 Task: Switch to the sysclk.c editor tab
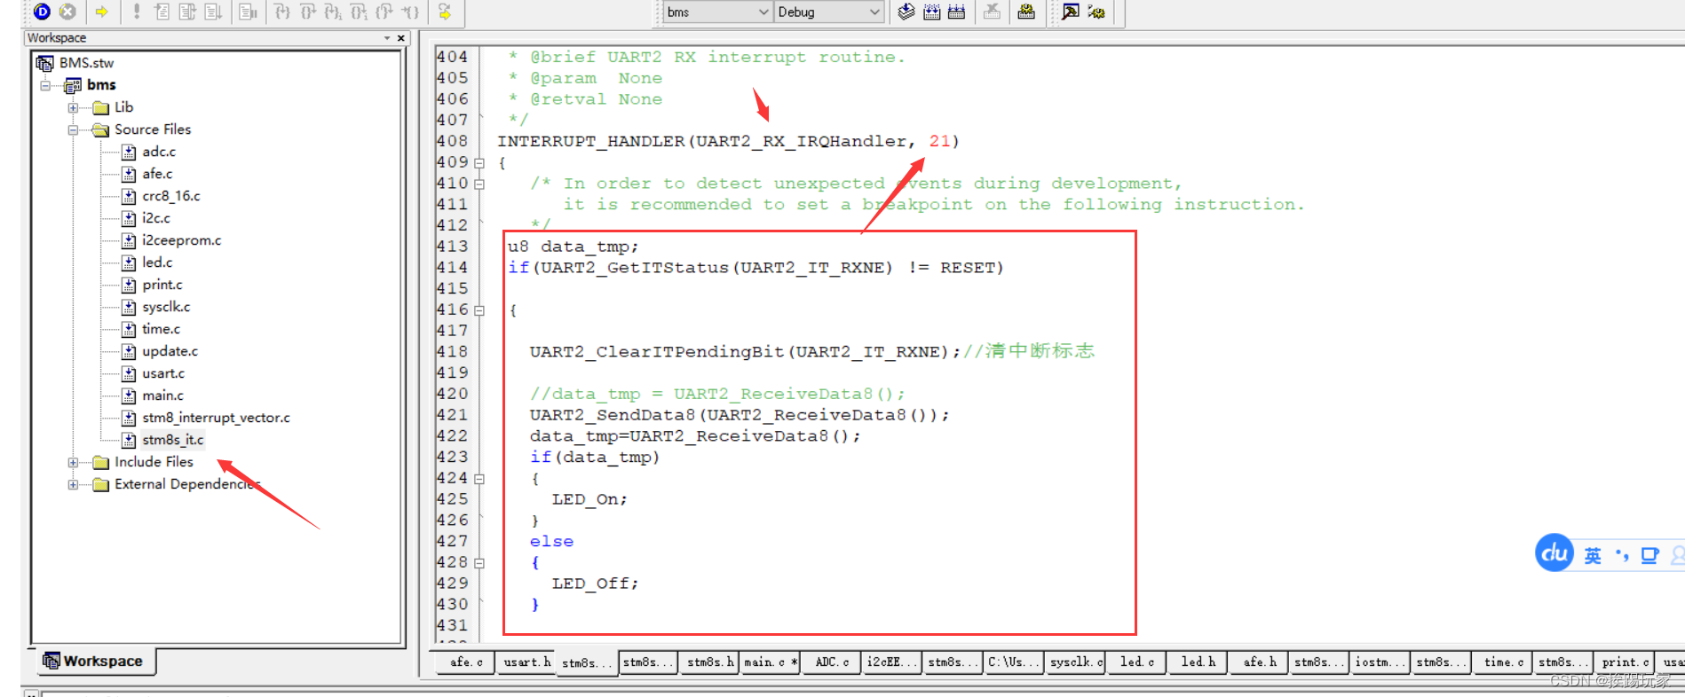[x=1075, y=662]
